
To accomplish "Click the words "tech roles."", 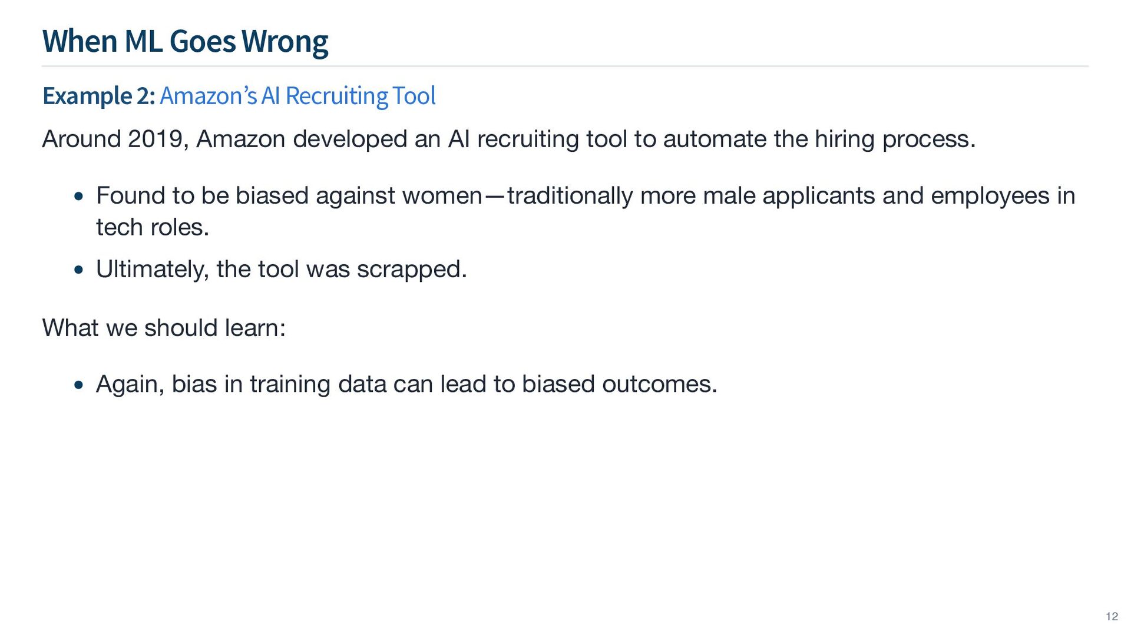I will 153,227.
